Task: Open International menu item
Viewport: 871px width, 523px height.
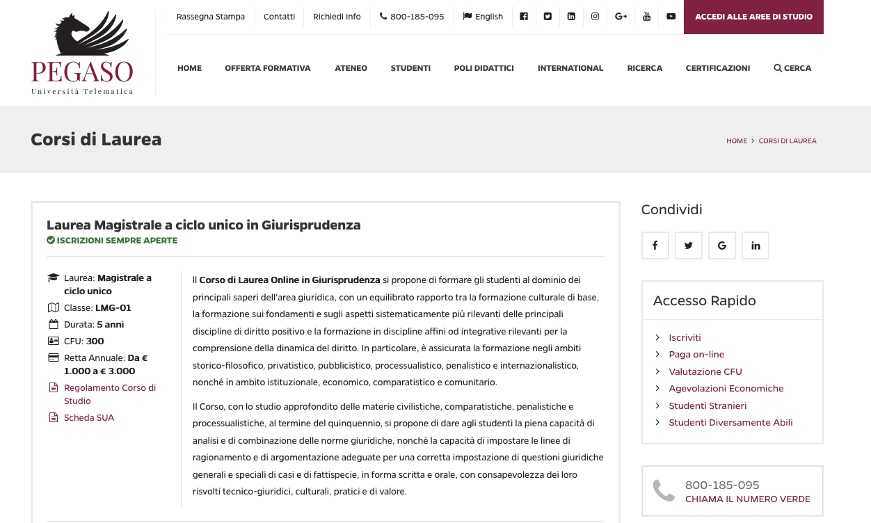Action: [x=570, y=68]
